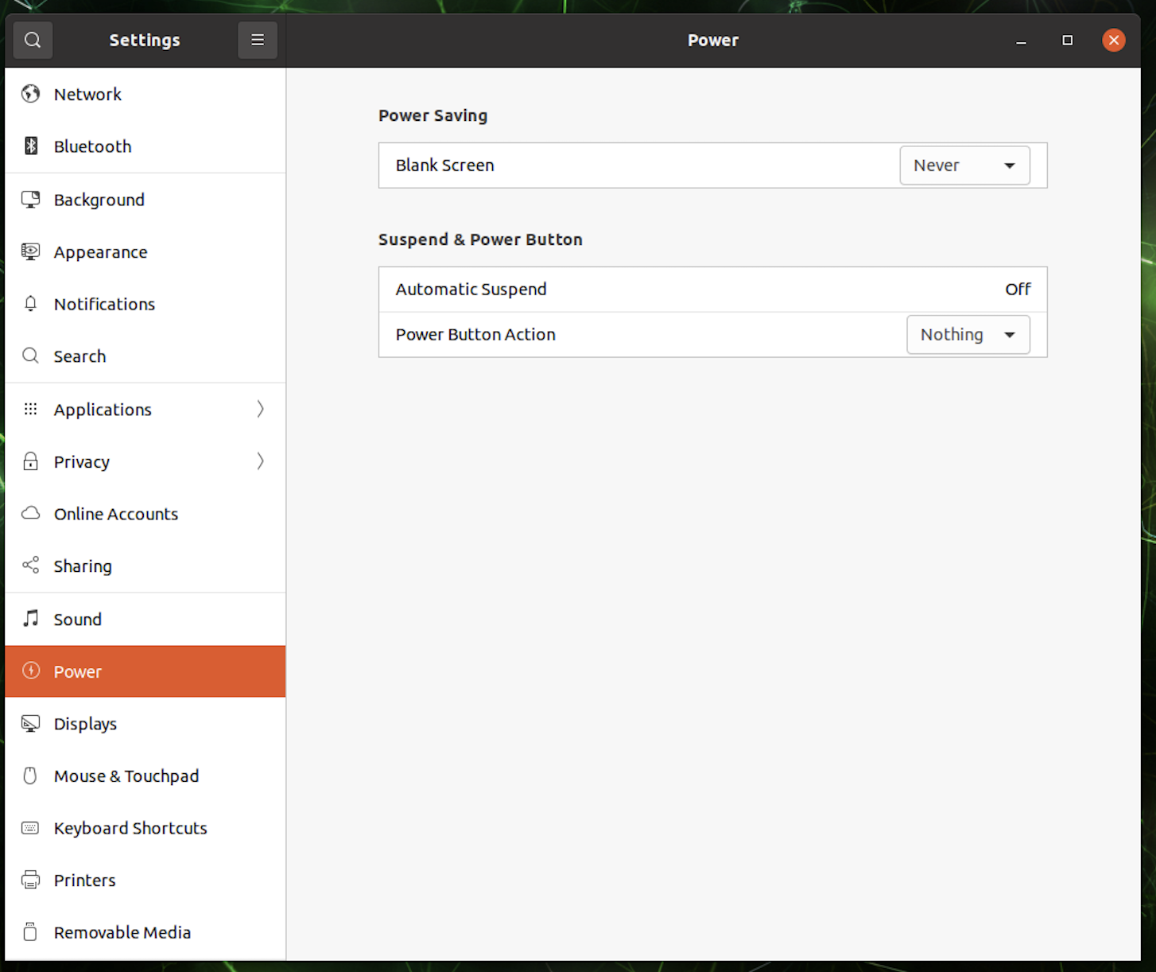Open Removable Media settings
Image resolution: width=1156 pixels, height=972 pixels.
[x=122, y=932]
